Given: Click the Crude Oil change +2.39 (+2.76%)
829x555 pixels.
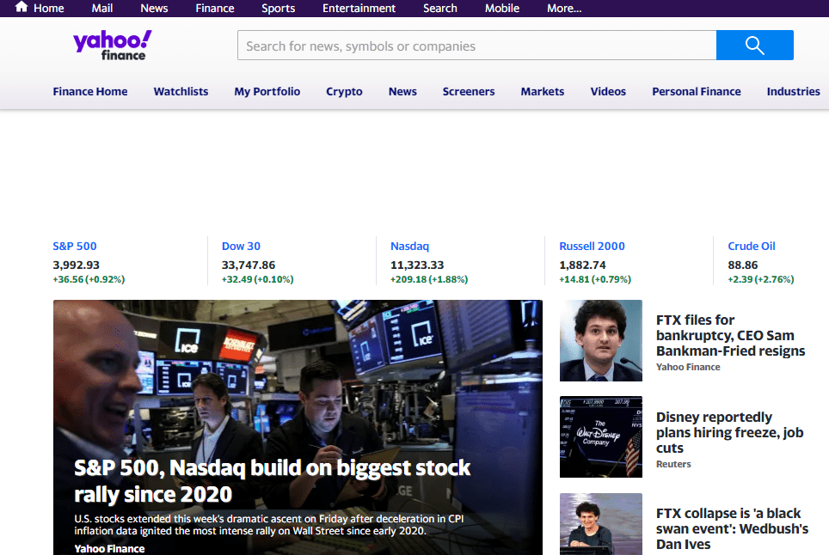Looking at the screenshot, I should (761, 279).
